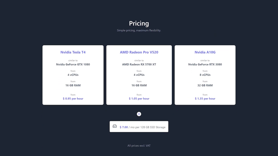Click the plus circle icon below cards
278x156 pixels.
pos(139,114)
